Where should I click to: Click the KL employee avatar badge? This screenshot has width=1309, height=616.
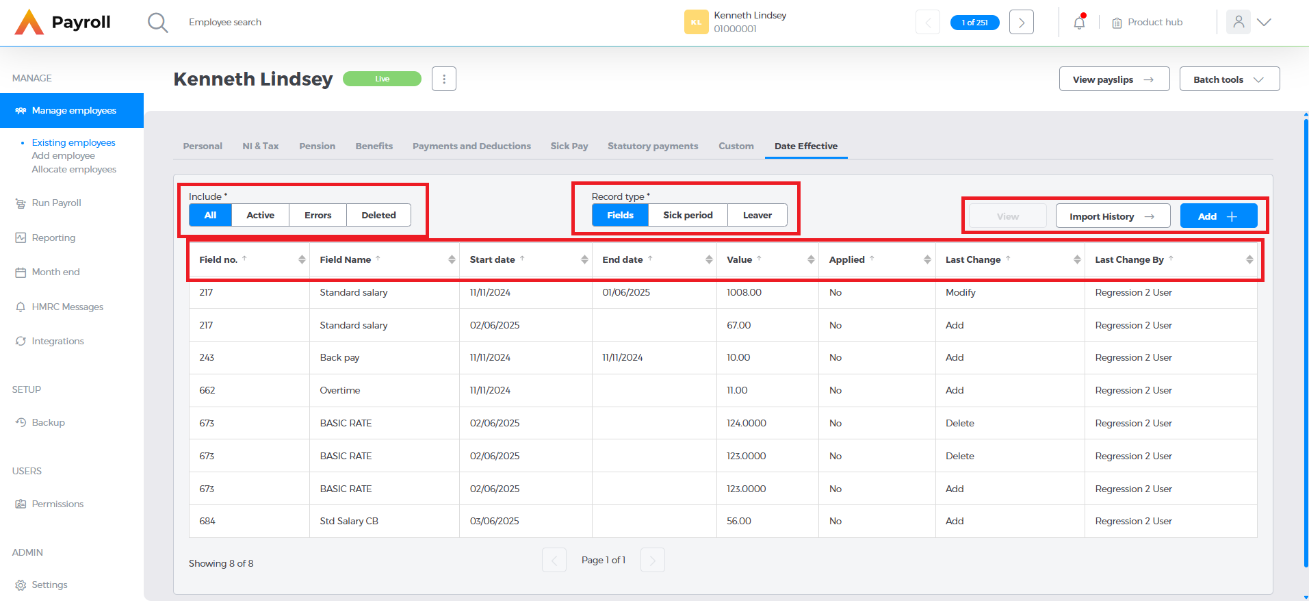pyautogui.click(x=696, y=22)
